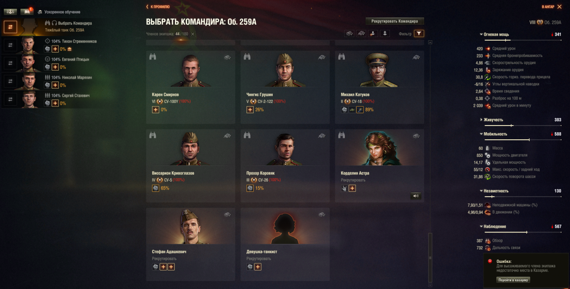Click the scrollbar up arrow of commander list
This screenshot has height=289, width=570.
tap(430, 43)
